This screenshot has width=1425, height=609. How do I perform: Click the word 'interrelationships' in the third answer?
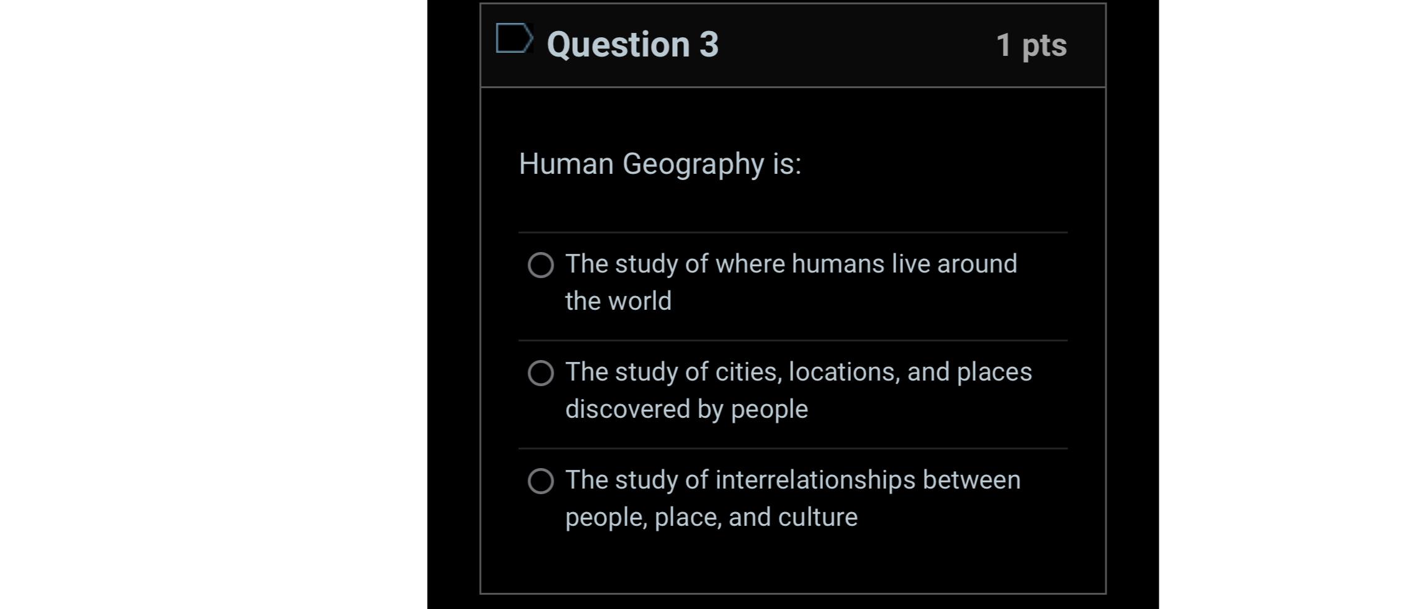816,480
